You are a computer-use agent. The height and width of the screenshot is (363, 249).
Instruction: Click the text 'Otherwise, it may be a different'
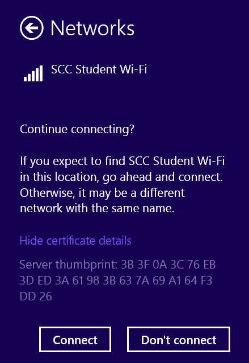102,193
